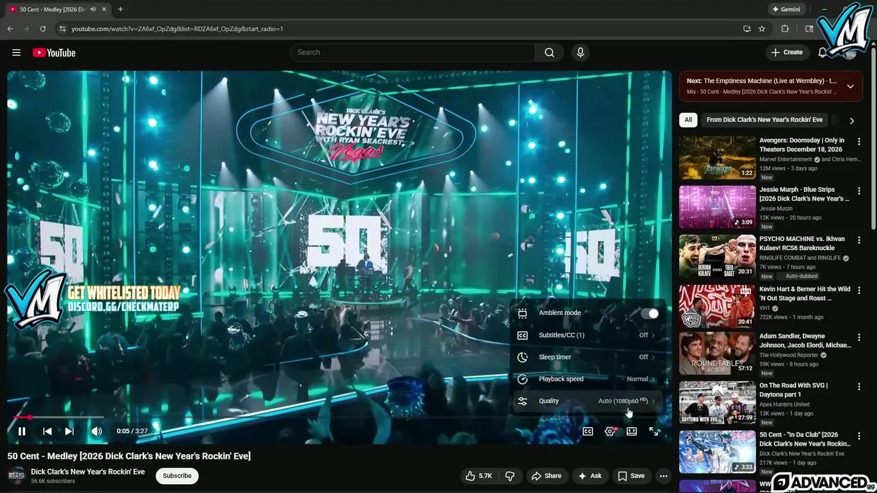This screenshot has height=493, width=877.
Task: Enter full screen mode
Action: (x=654, y=431)
